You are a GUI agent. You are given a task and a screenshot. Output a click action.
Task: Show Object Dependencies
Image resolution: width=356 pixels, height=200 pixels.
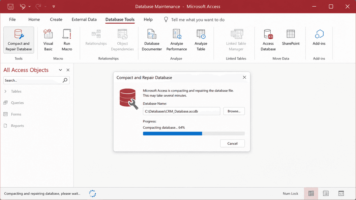point(122,40)
